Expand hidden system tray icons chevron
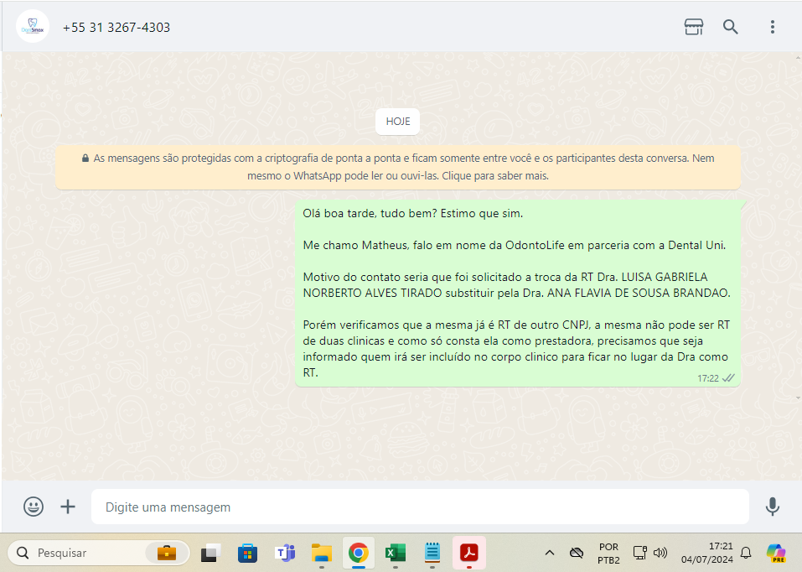The width and height of the screenshot is (802, 572). [550, 553]
